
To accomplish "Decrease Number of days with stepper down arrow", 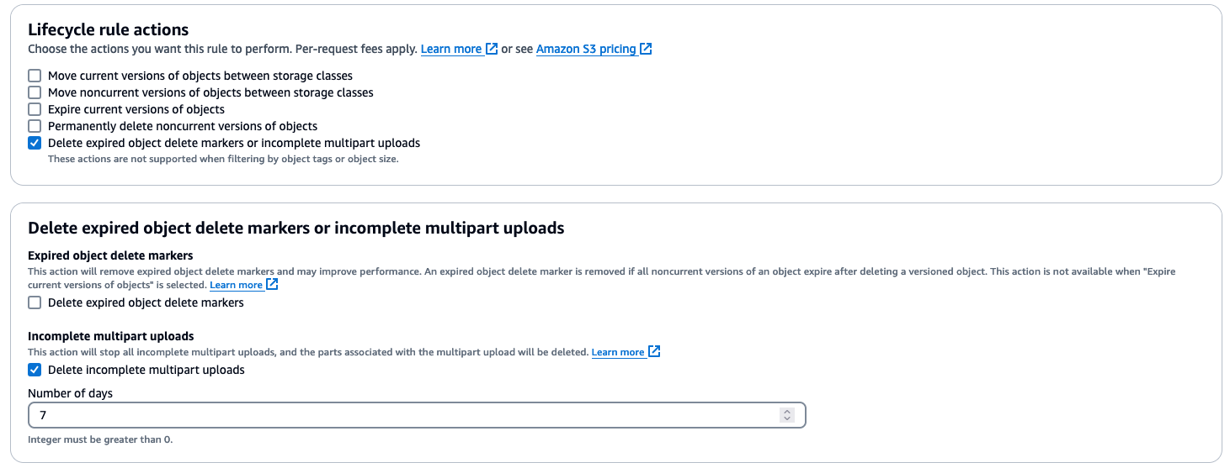I will pos(787,418).
